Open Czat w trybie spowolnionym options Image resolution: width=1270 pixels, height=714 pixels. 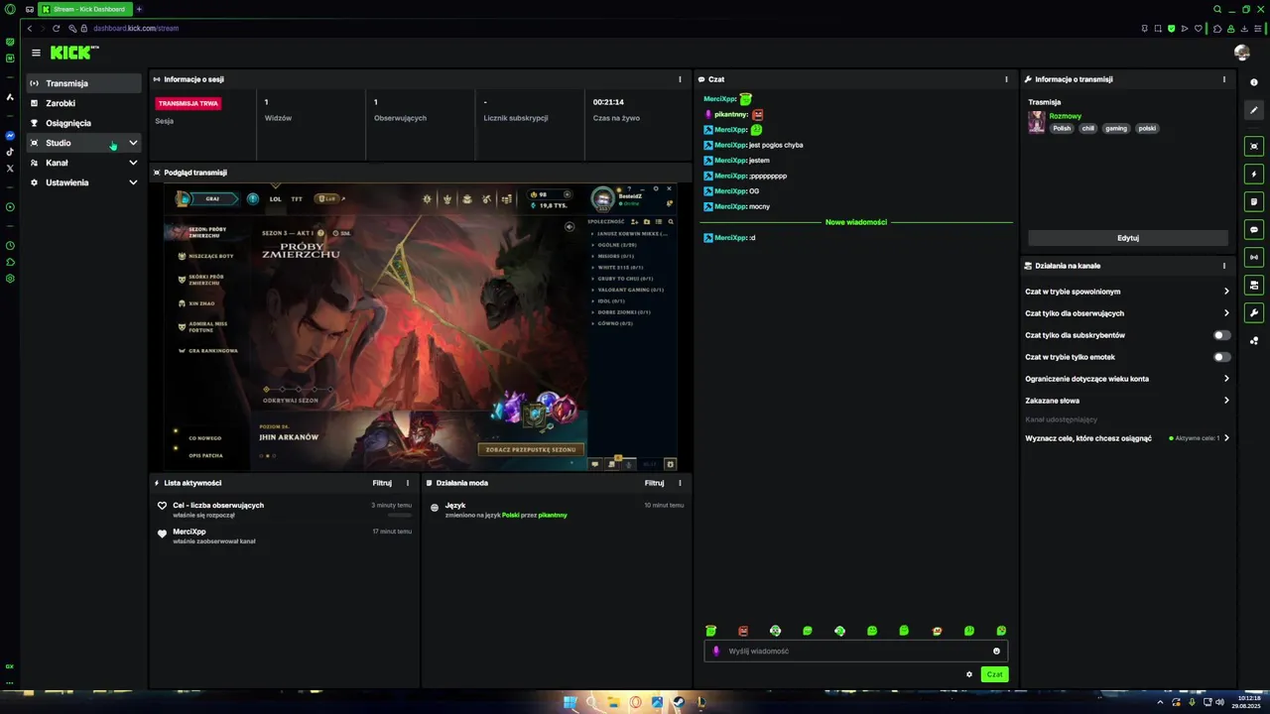click(x=1127, y=292)
